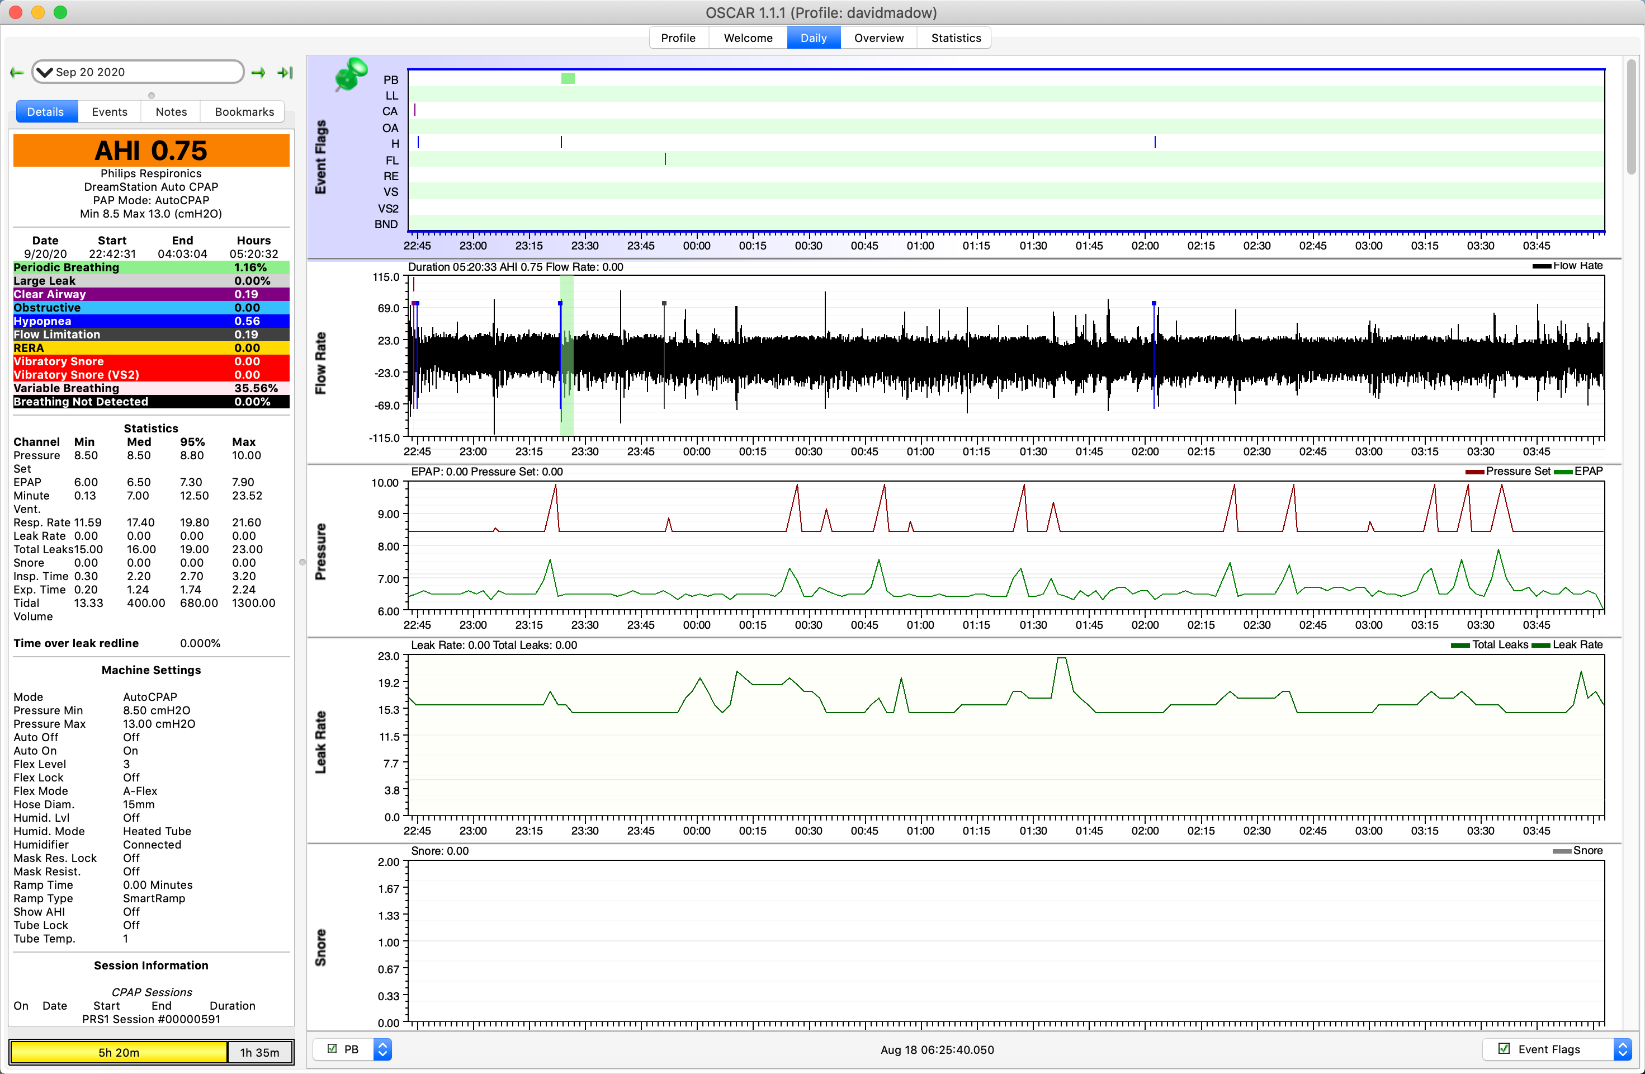Click the Pressure Max 13.00 cmH2O setting
Image resolution: width=1645 pixels, height=1074 pixels.
click(x=105, y=724)
